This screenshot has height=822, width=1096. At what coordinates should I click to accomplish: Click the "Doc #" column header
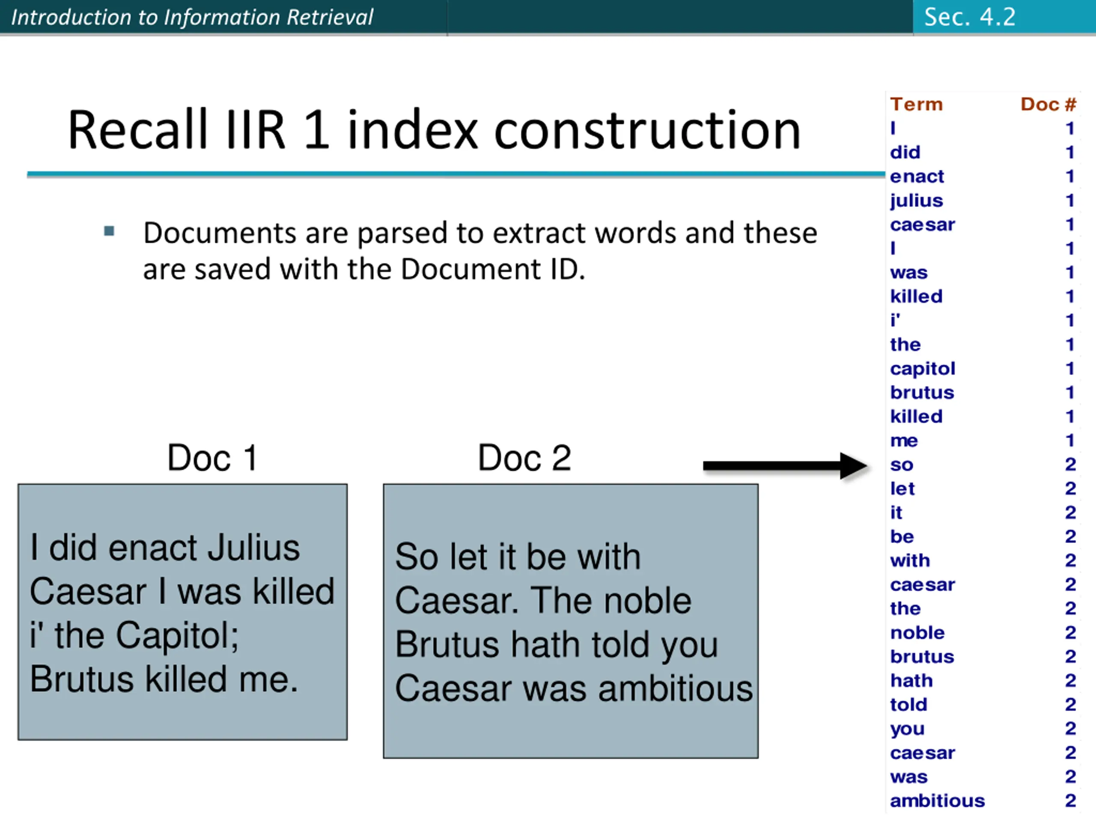tap(1048, 104)
